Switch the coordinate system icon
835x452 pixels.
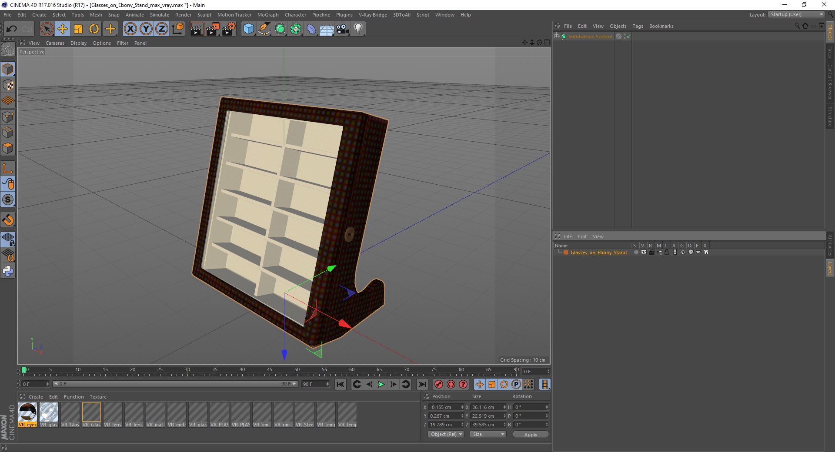(x=177, y=29)
